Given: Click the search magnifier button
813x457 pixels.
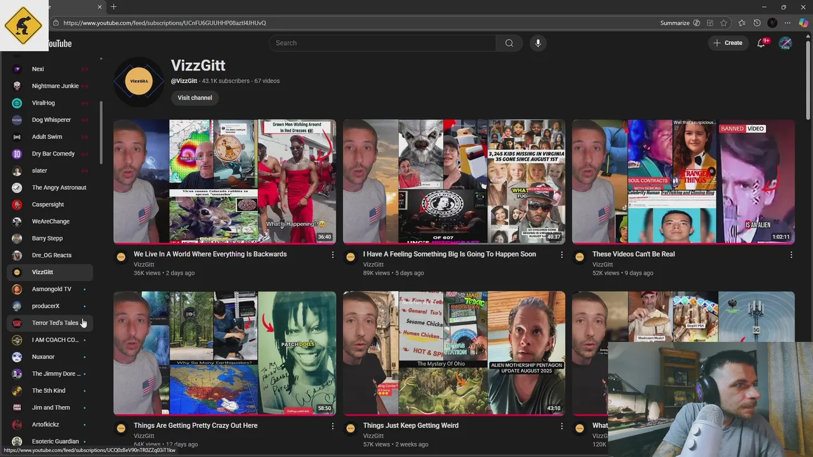Looking at the screenshot, I should 509,43.
